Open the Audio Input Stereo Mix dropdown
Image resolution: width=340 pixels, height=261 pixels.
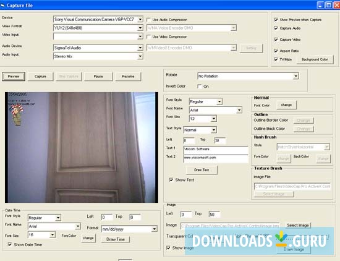coord(140,56)
